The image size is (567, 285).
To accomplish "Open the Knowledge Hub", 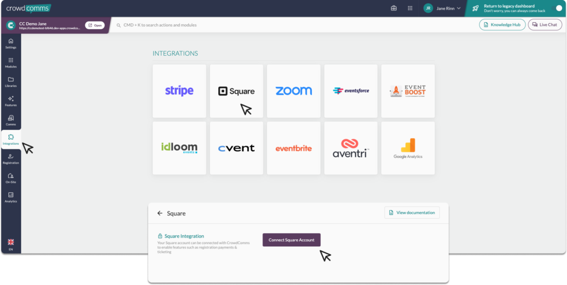I will (x=502, y=25).
